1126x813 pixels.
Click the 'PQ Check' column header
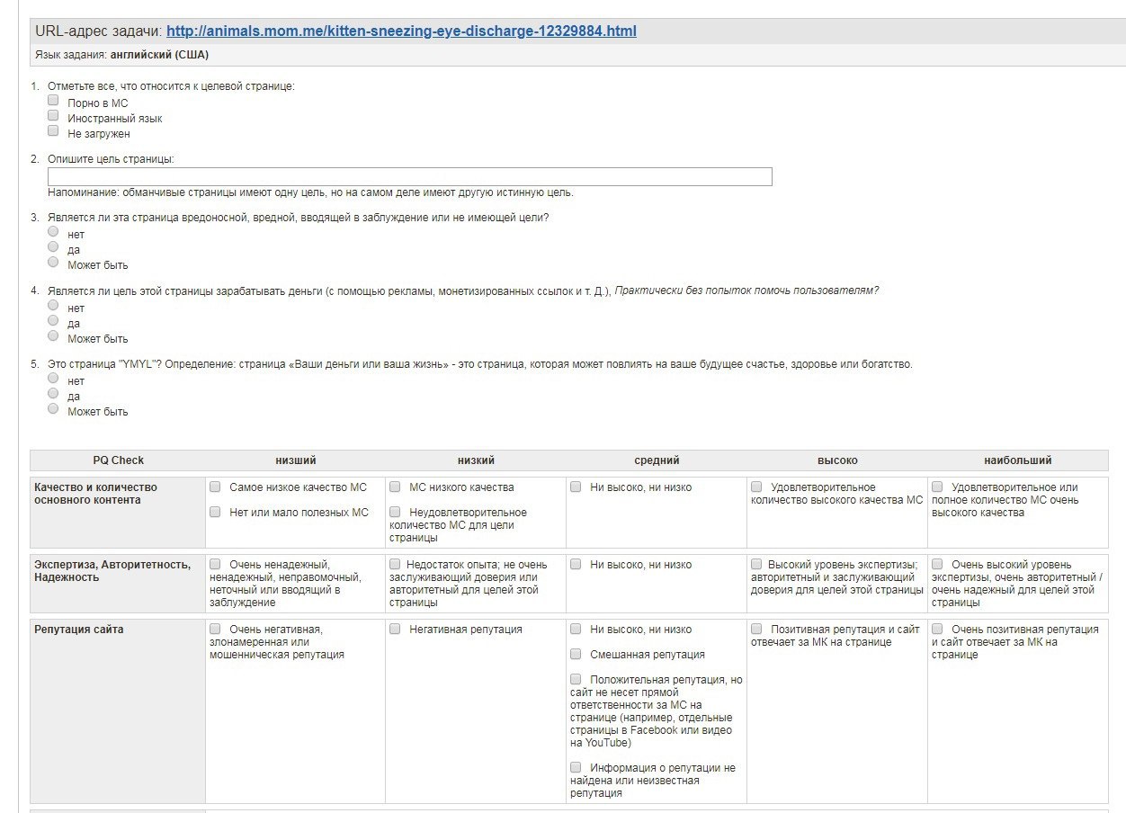[x=118, y=460]
